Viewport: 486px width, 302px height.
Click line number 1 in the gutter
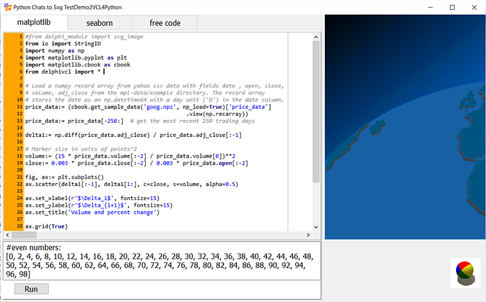pyautogui.click(x=21, y=37)
